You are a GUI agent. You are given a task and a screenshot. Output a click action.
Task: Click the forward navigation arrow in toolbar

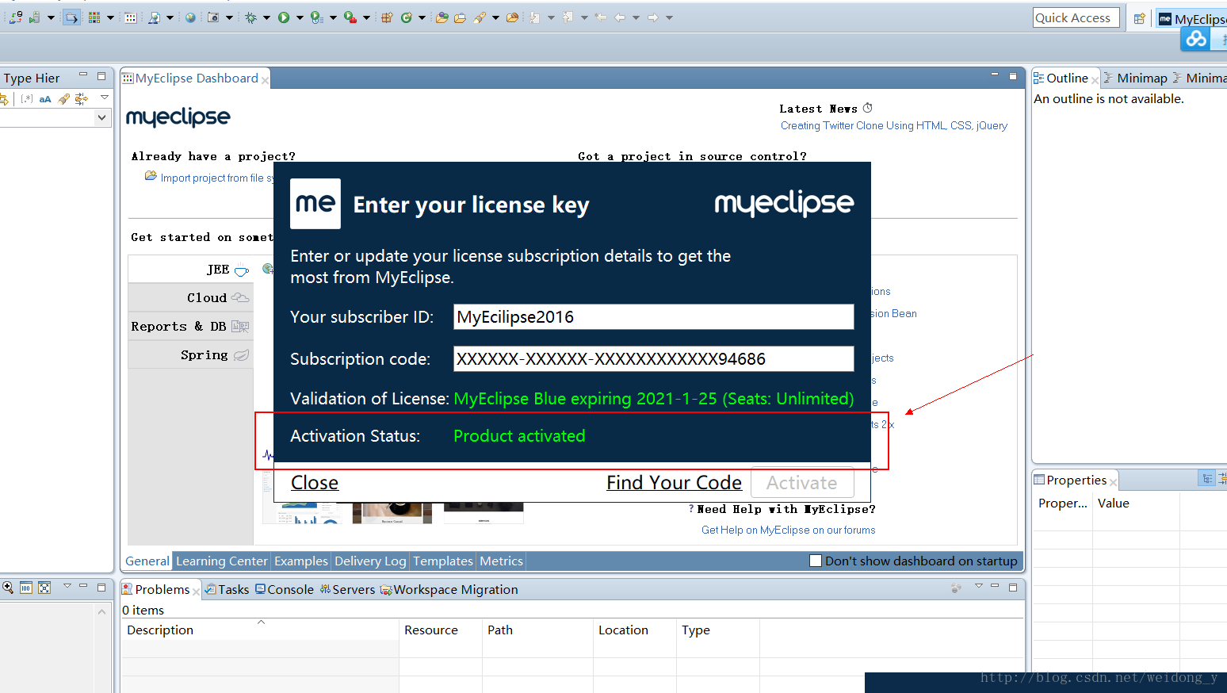pyautogui.click(x=653, y=17)
